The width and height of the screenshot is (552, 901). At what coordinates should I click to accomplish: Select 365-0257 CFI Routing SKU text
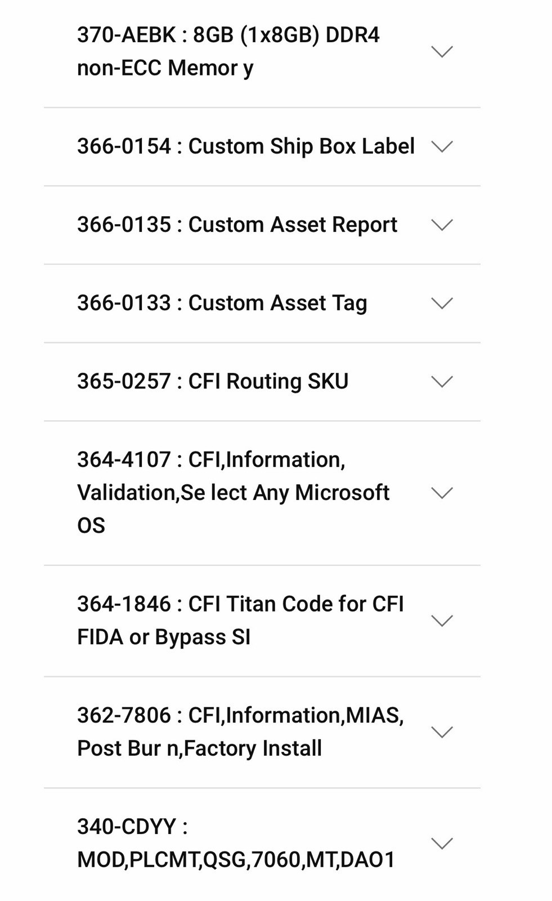tap(213, 381)
